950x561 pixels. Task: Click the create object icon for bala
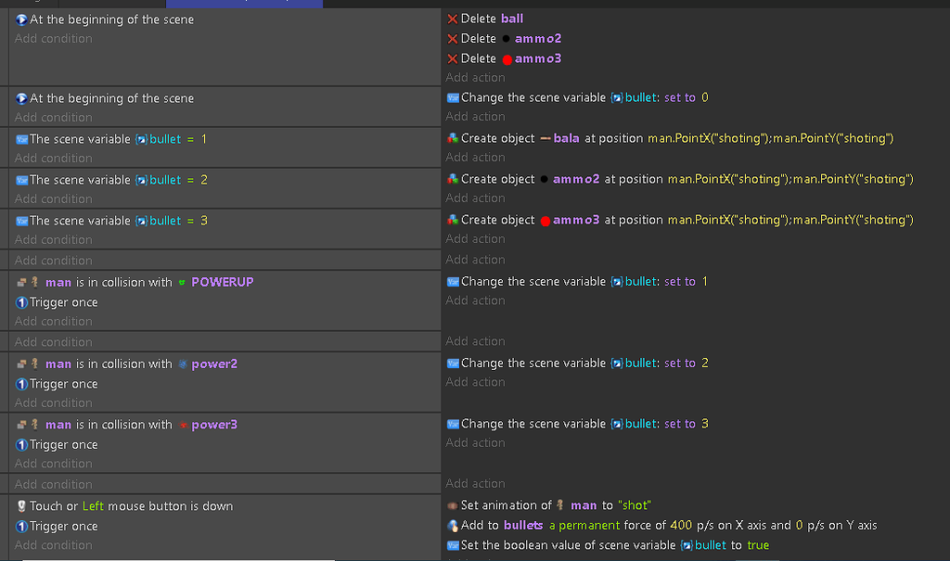452,138
